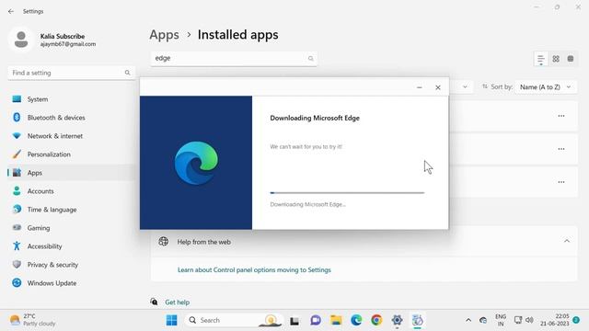589x331 pixels.
Task: Open Accounts settings
Action: point(72,191)
